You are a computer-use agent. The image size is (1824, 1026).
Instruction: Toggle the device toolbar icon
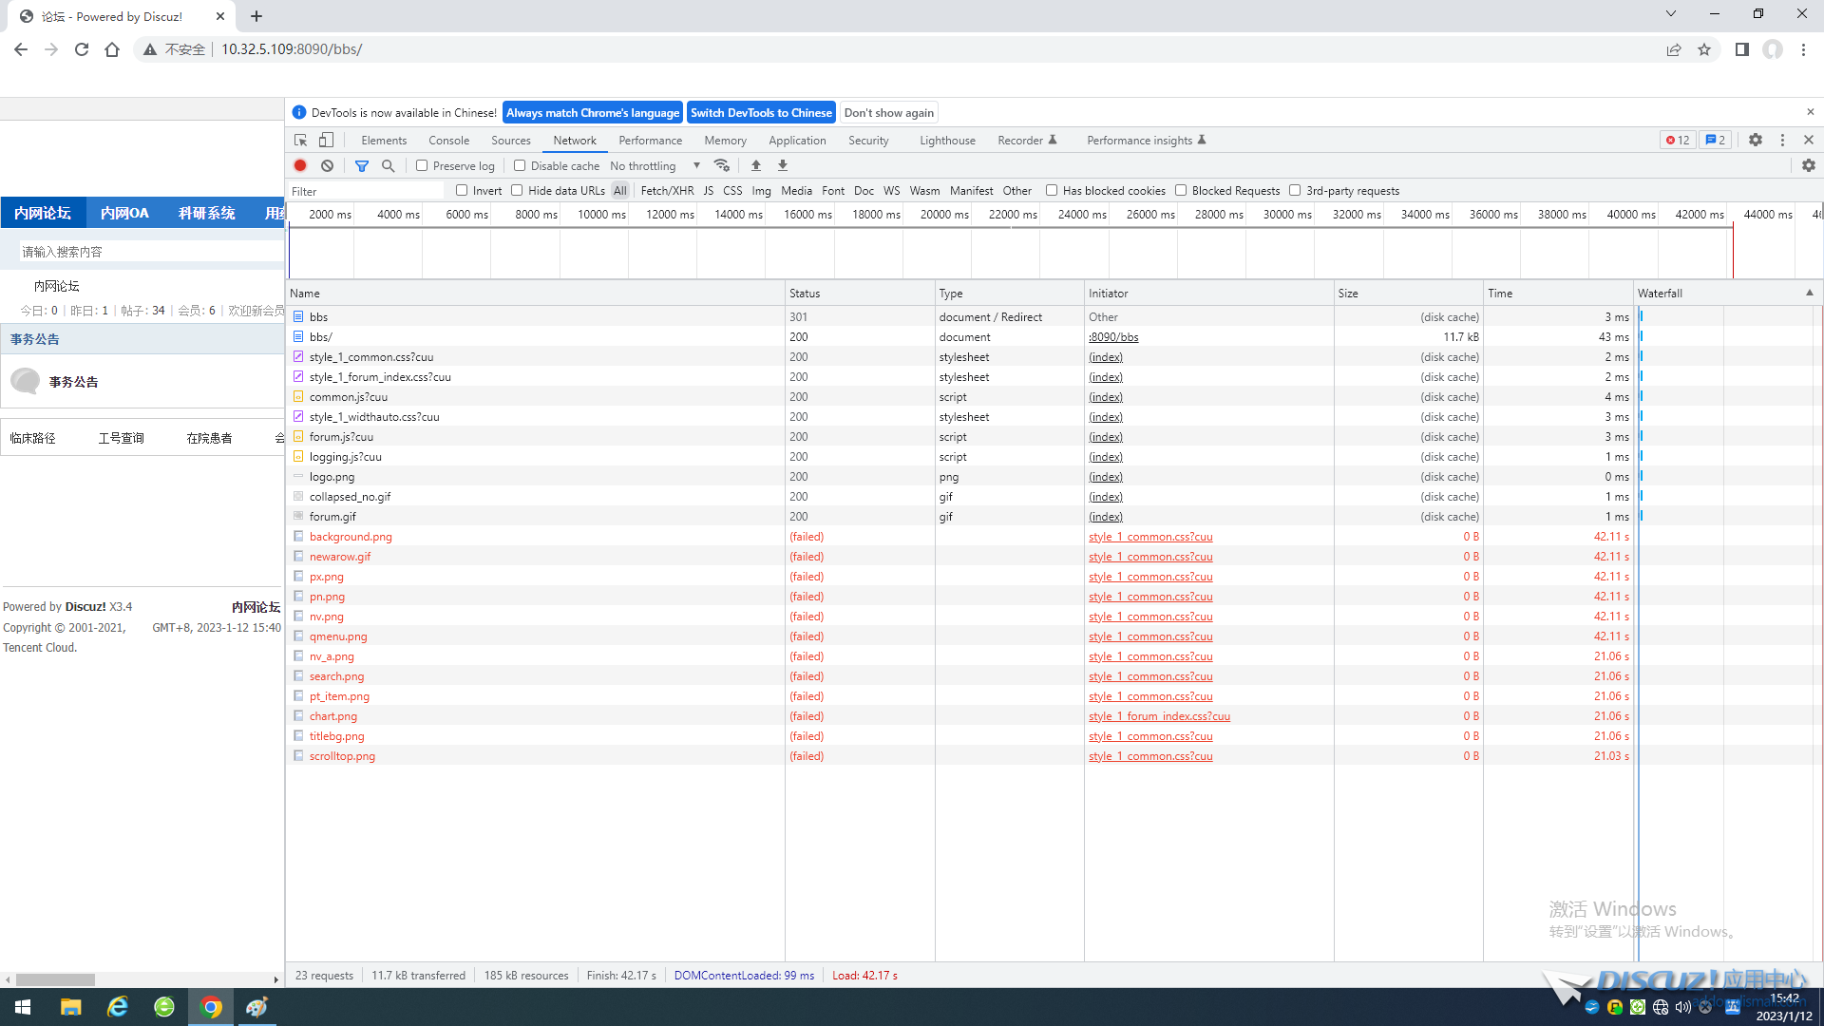[x=326, y=141]
